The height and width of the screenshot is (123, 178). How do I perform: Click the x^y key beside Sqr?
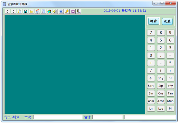coord(170,86)
